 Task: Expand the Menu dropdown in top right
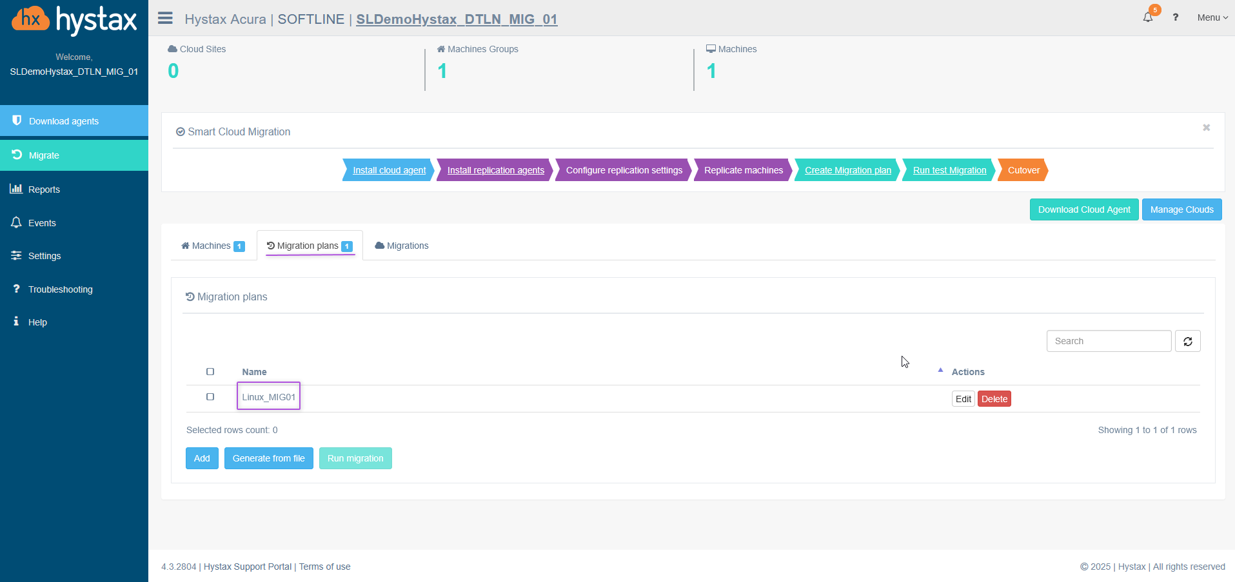pyautogui.click(x=1212, y=17)
